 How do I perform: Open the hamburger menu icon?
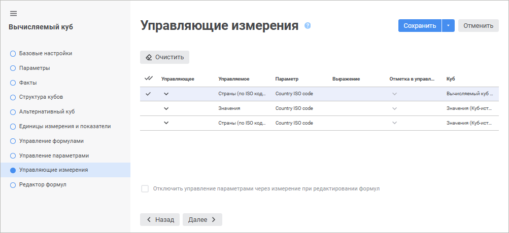point(14,13)
